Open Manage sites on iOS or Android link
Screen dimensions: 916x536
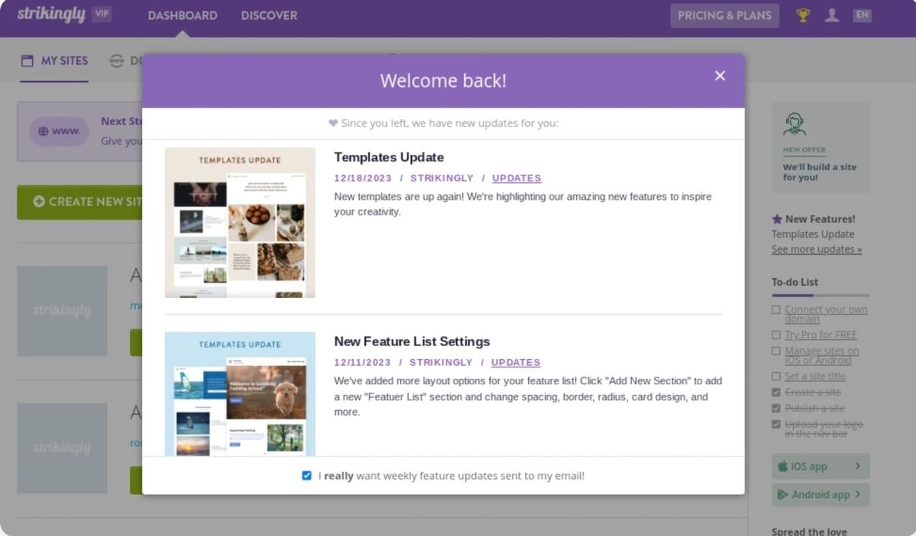coord(822,355)
